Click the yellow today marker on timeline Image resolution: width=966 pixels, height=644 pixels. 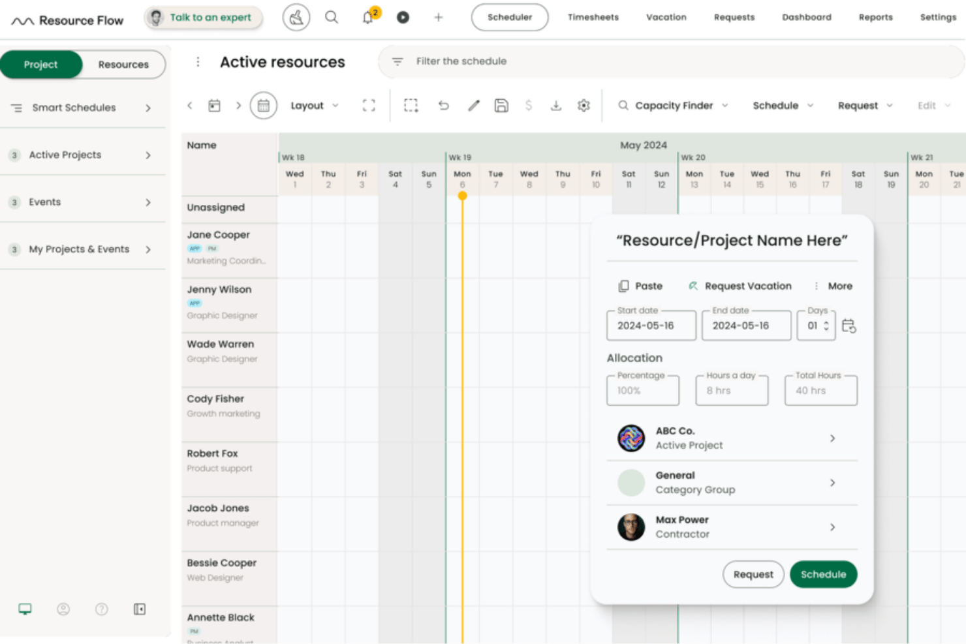point(463,196)
